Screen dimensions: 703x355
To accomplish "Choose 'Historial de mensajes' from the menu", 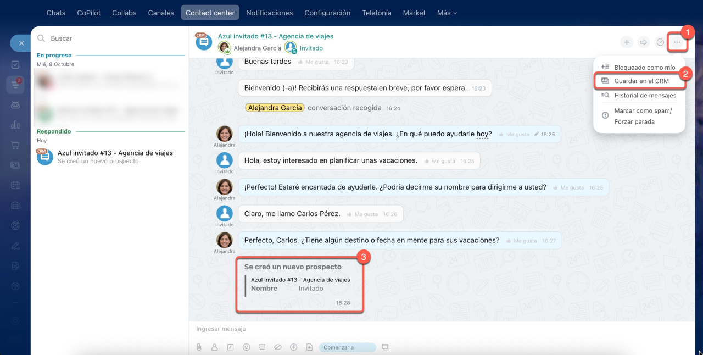I will click(645, 95).
